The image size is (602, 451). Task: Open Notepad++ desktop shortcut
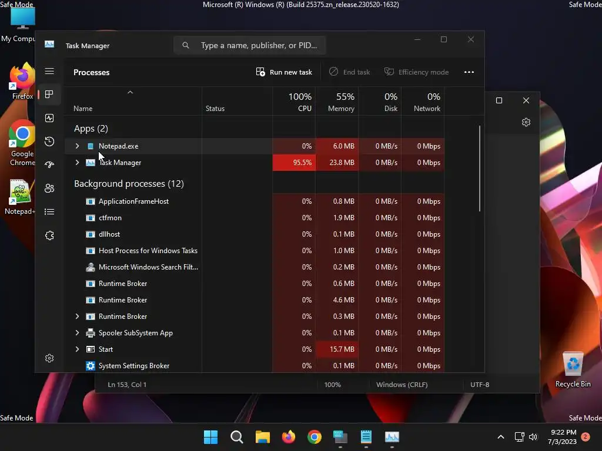pos(20,197)
